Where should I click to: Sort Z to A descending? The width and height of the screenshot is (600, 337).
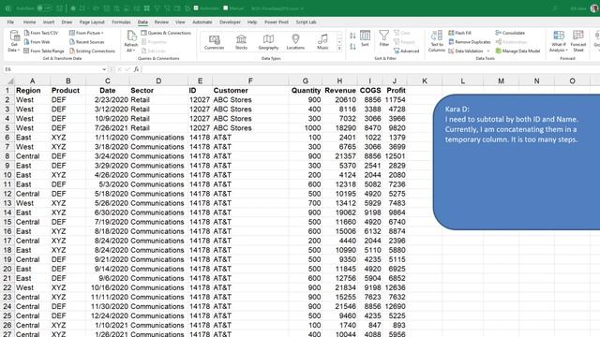click(x=352, y=47)
